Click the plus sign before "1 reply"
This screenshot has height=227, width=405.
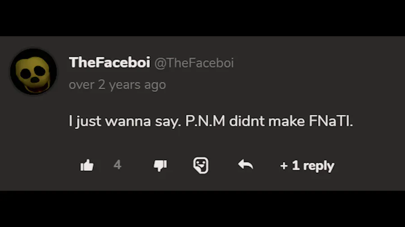[284, 166]
